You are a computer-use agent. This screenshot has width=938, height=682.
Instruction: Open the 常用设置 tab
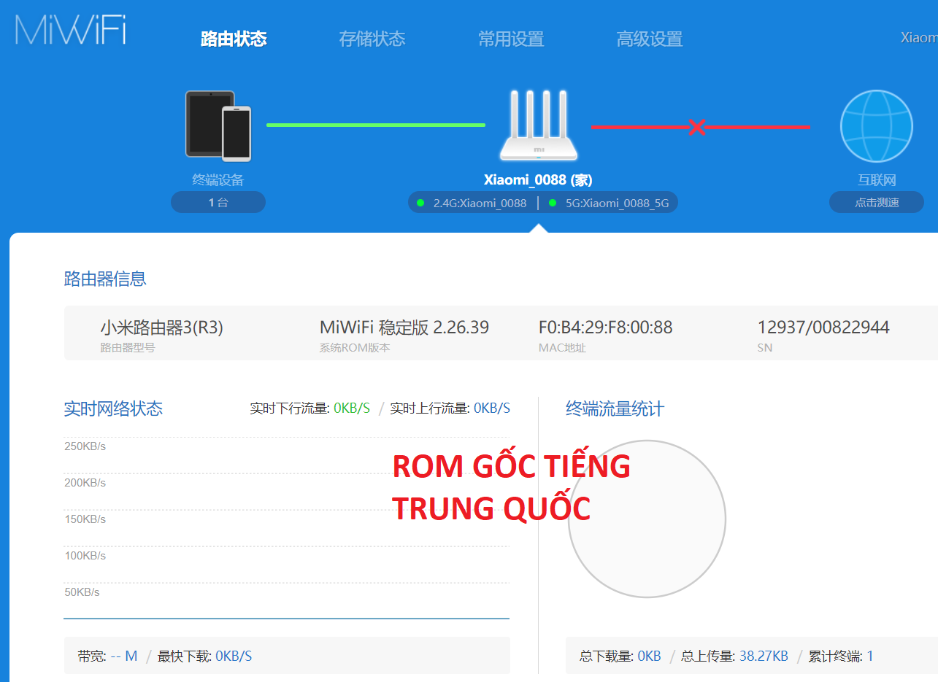click(511, 39)
